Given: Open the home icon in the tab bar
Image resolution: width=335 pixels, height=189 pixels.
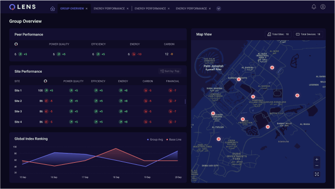Looking at the screenshot, I should pyautogui.click(x=53, y=9).
